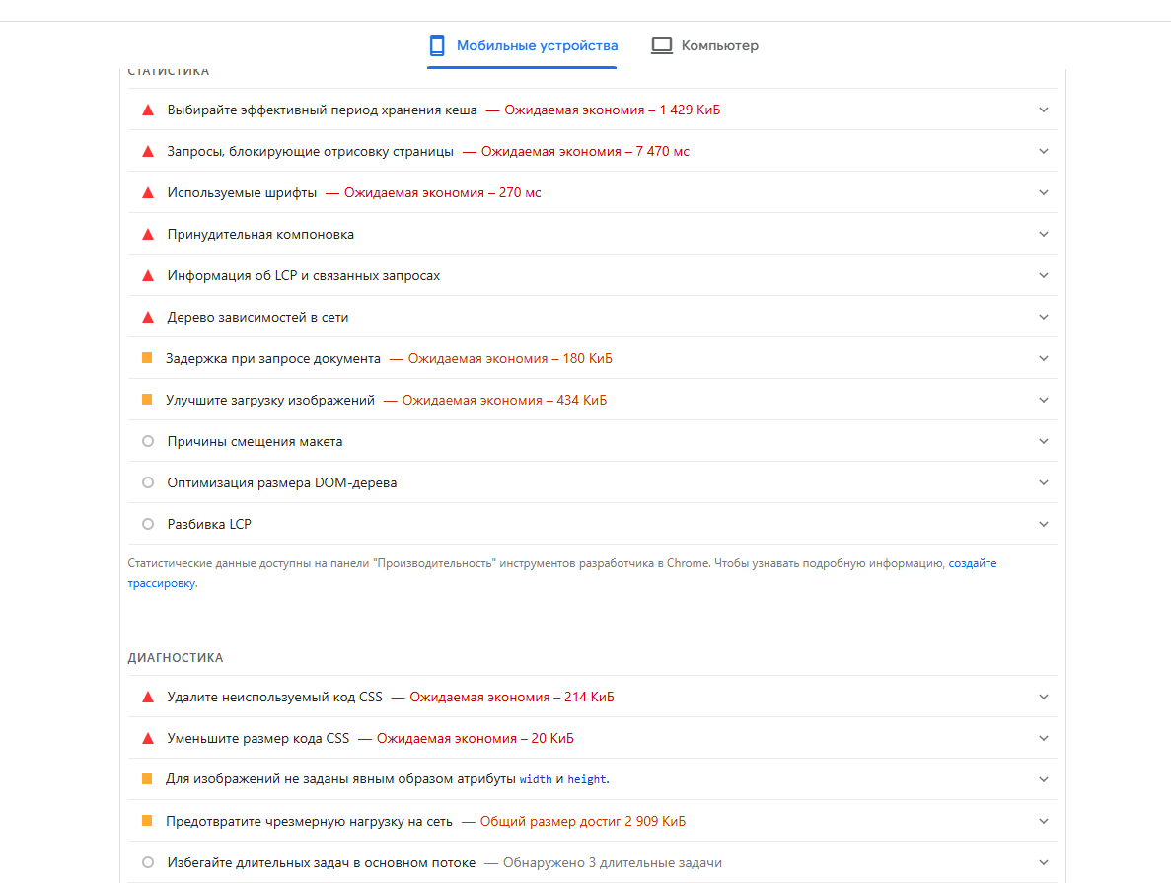Click red triangle icon beside cache period audit
Screen dimensions: 1171x883
pyautogui.click(x=148, y=110)
